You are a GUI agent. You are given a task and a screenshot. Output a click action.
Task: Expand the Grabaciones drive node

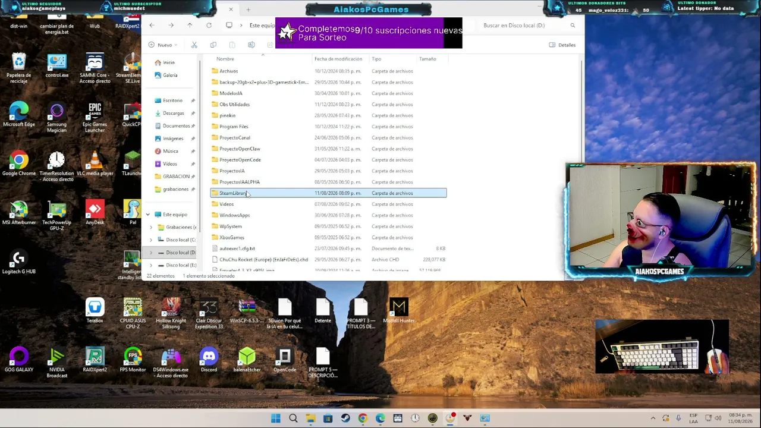pos(151,227)
